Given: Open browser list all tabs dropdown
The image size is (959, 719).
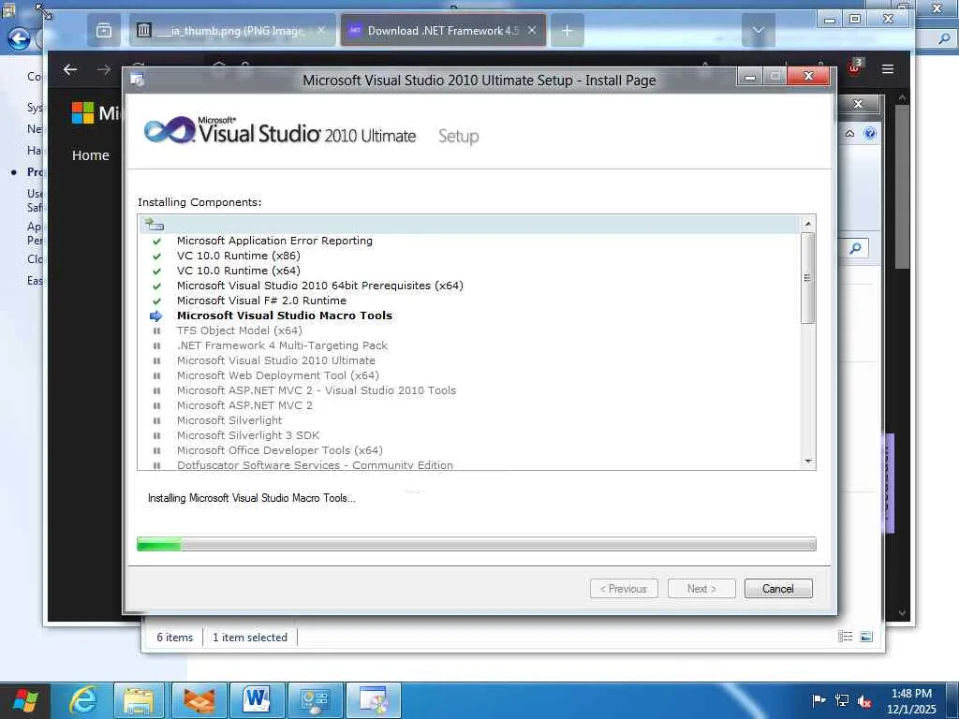Looking at the screenshot, I should click(758, 31).
